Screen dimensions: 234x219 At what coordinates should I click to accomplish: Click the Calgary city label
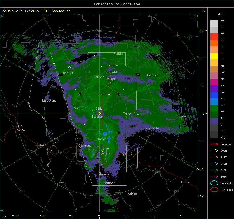point(101,153)
